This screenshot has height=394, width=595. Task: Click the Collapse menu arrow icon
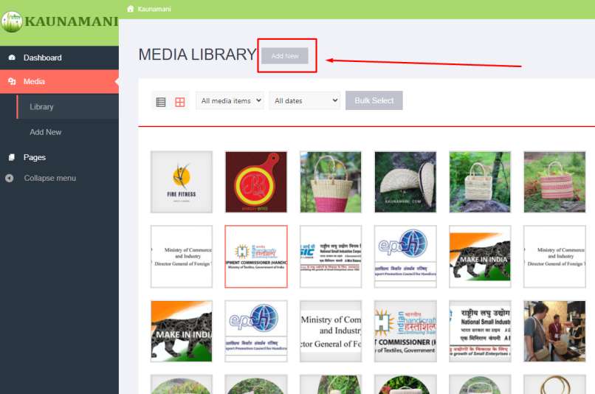[x=10, y=179]
